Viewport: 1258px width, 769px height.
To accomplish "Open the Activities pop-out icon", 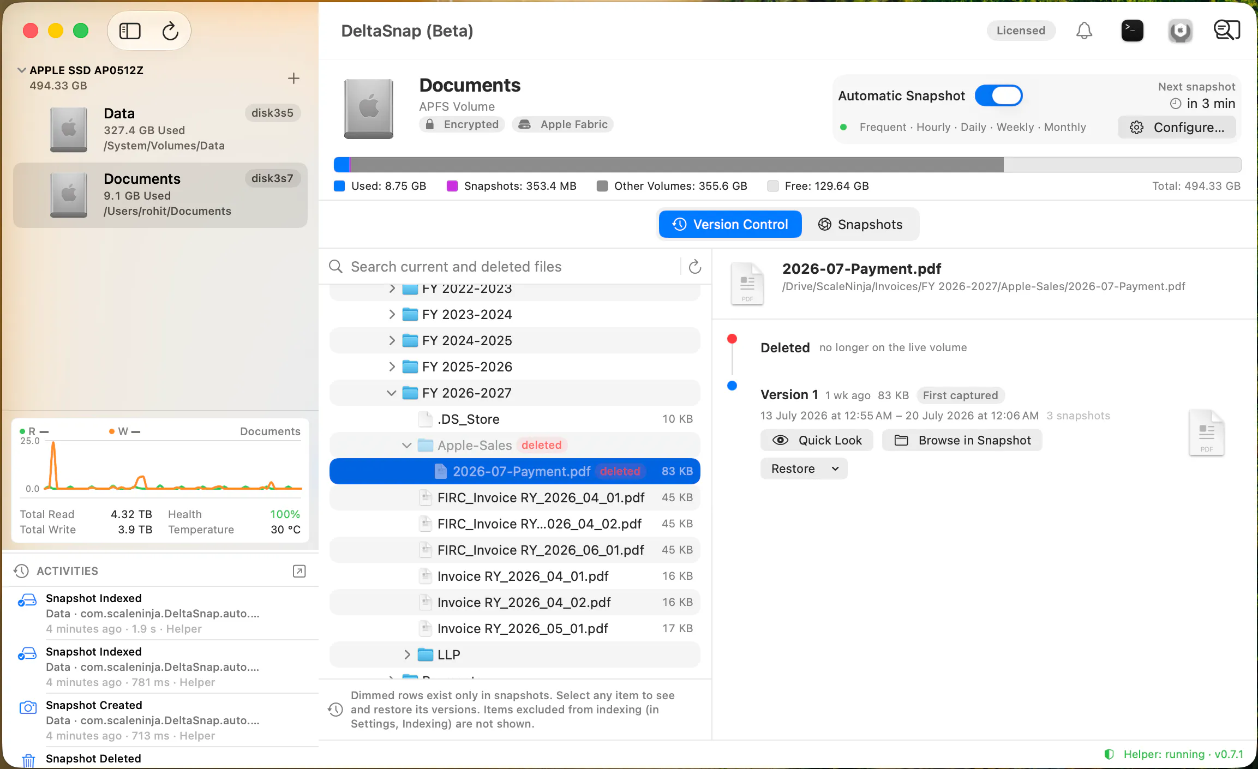I will [299, 571].
